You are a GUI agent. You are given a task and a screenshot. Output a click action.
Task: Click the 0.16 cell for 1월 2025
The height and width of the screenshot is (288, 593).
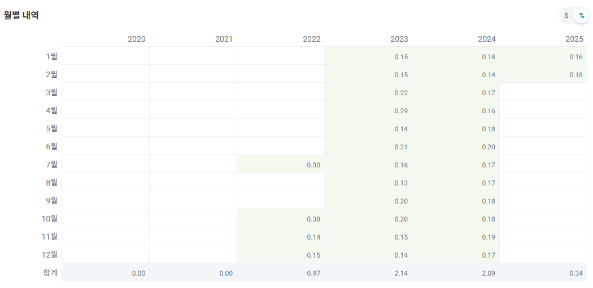click(x=543, y=56)
